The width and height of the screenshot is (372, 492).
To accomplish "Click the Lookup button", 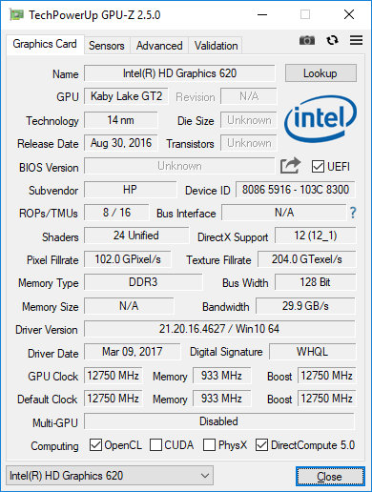I will [x=320, y=73].
